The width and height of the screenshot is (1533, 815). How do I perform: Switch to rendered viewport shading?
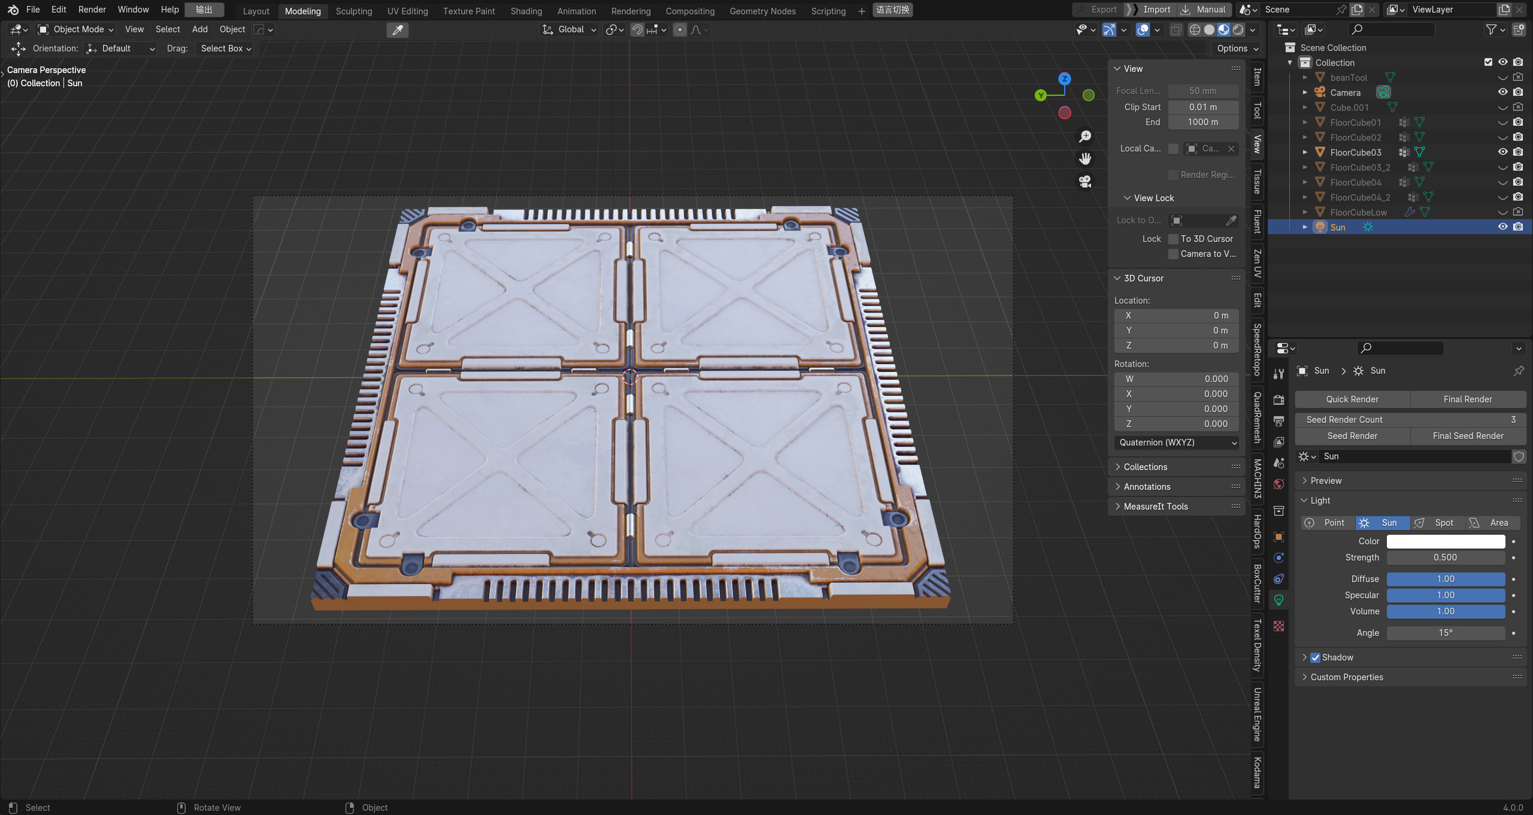(1238, 29)
